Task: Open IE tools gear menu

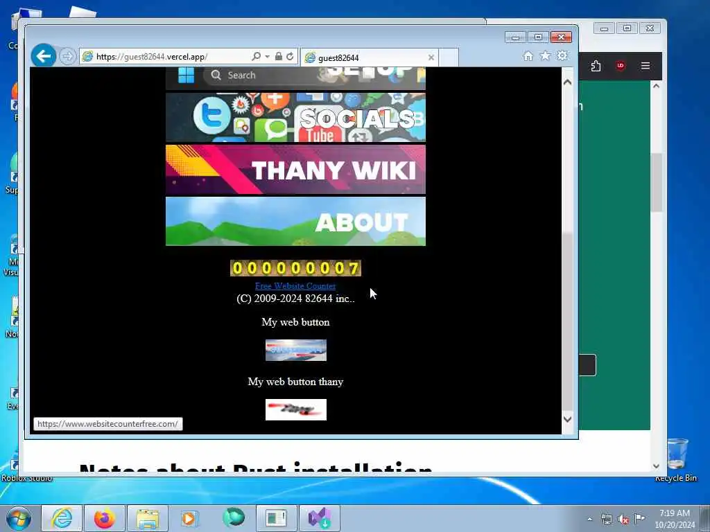Action: (562, 55)
